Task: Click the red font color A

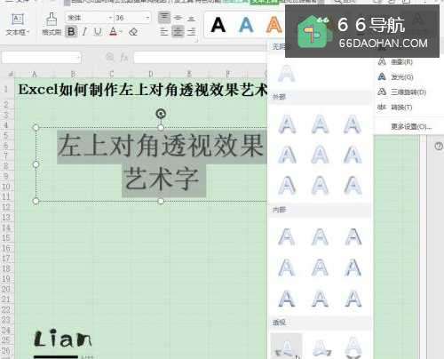Action: [114, 31]
